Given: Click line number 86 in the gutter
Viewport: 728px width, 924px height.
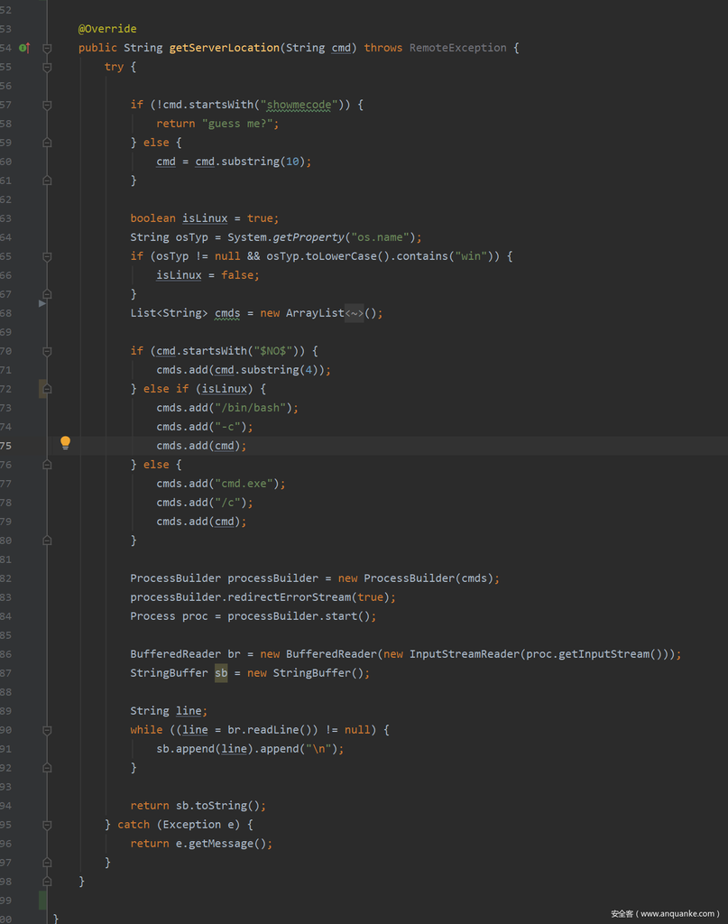Looking at the screenshot, I should 6,654.
